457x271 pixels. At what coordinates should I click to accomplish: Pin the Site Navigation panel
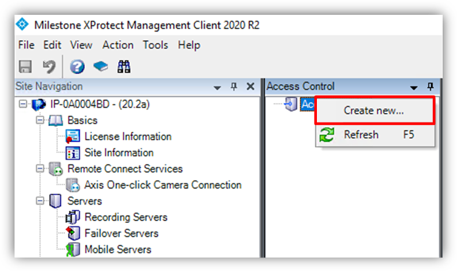[x=234, y=87]
